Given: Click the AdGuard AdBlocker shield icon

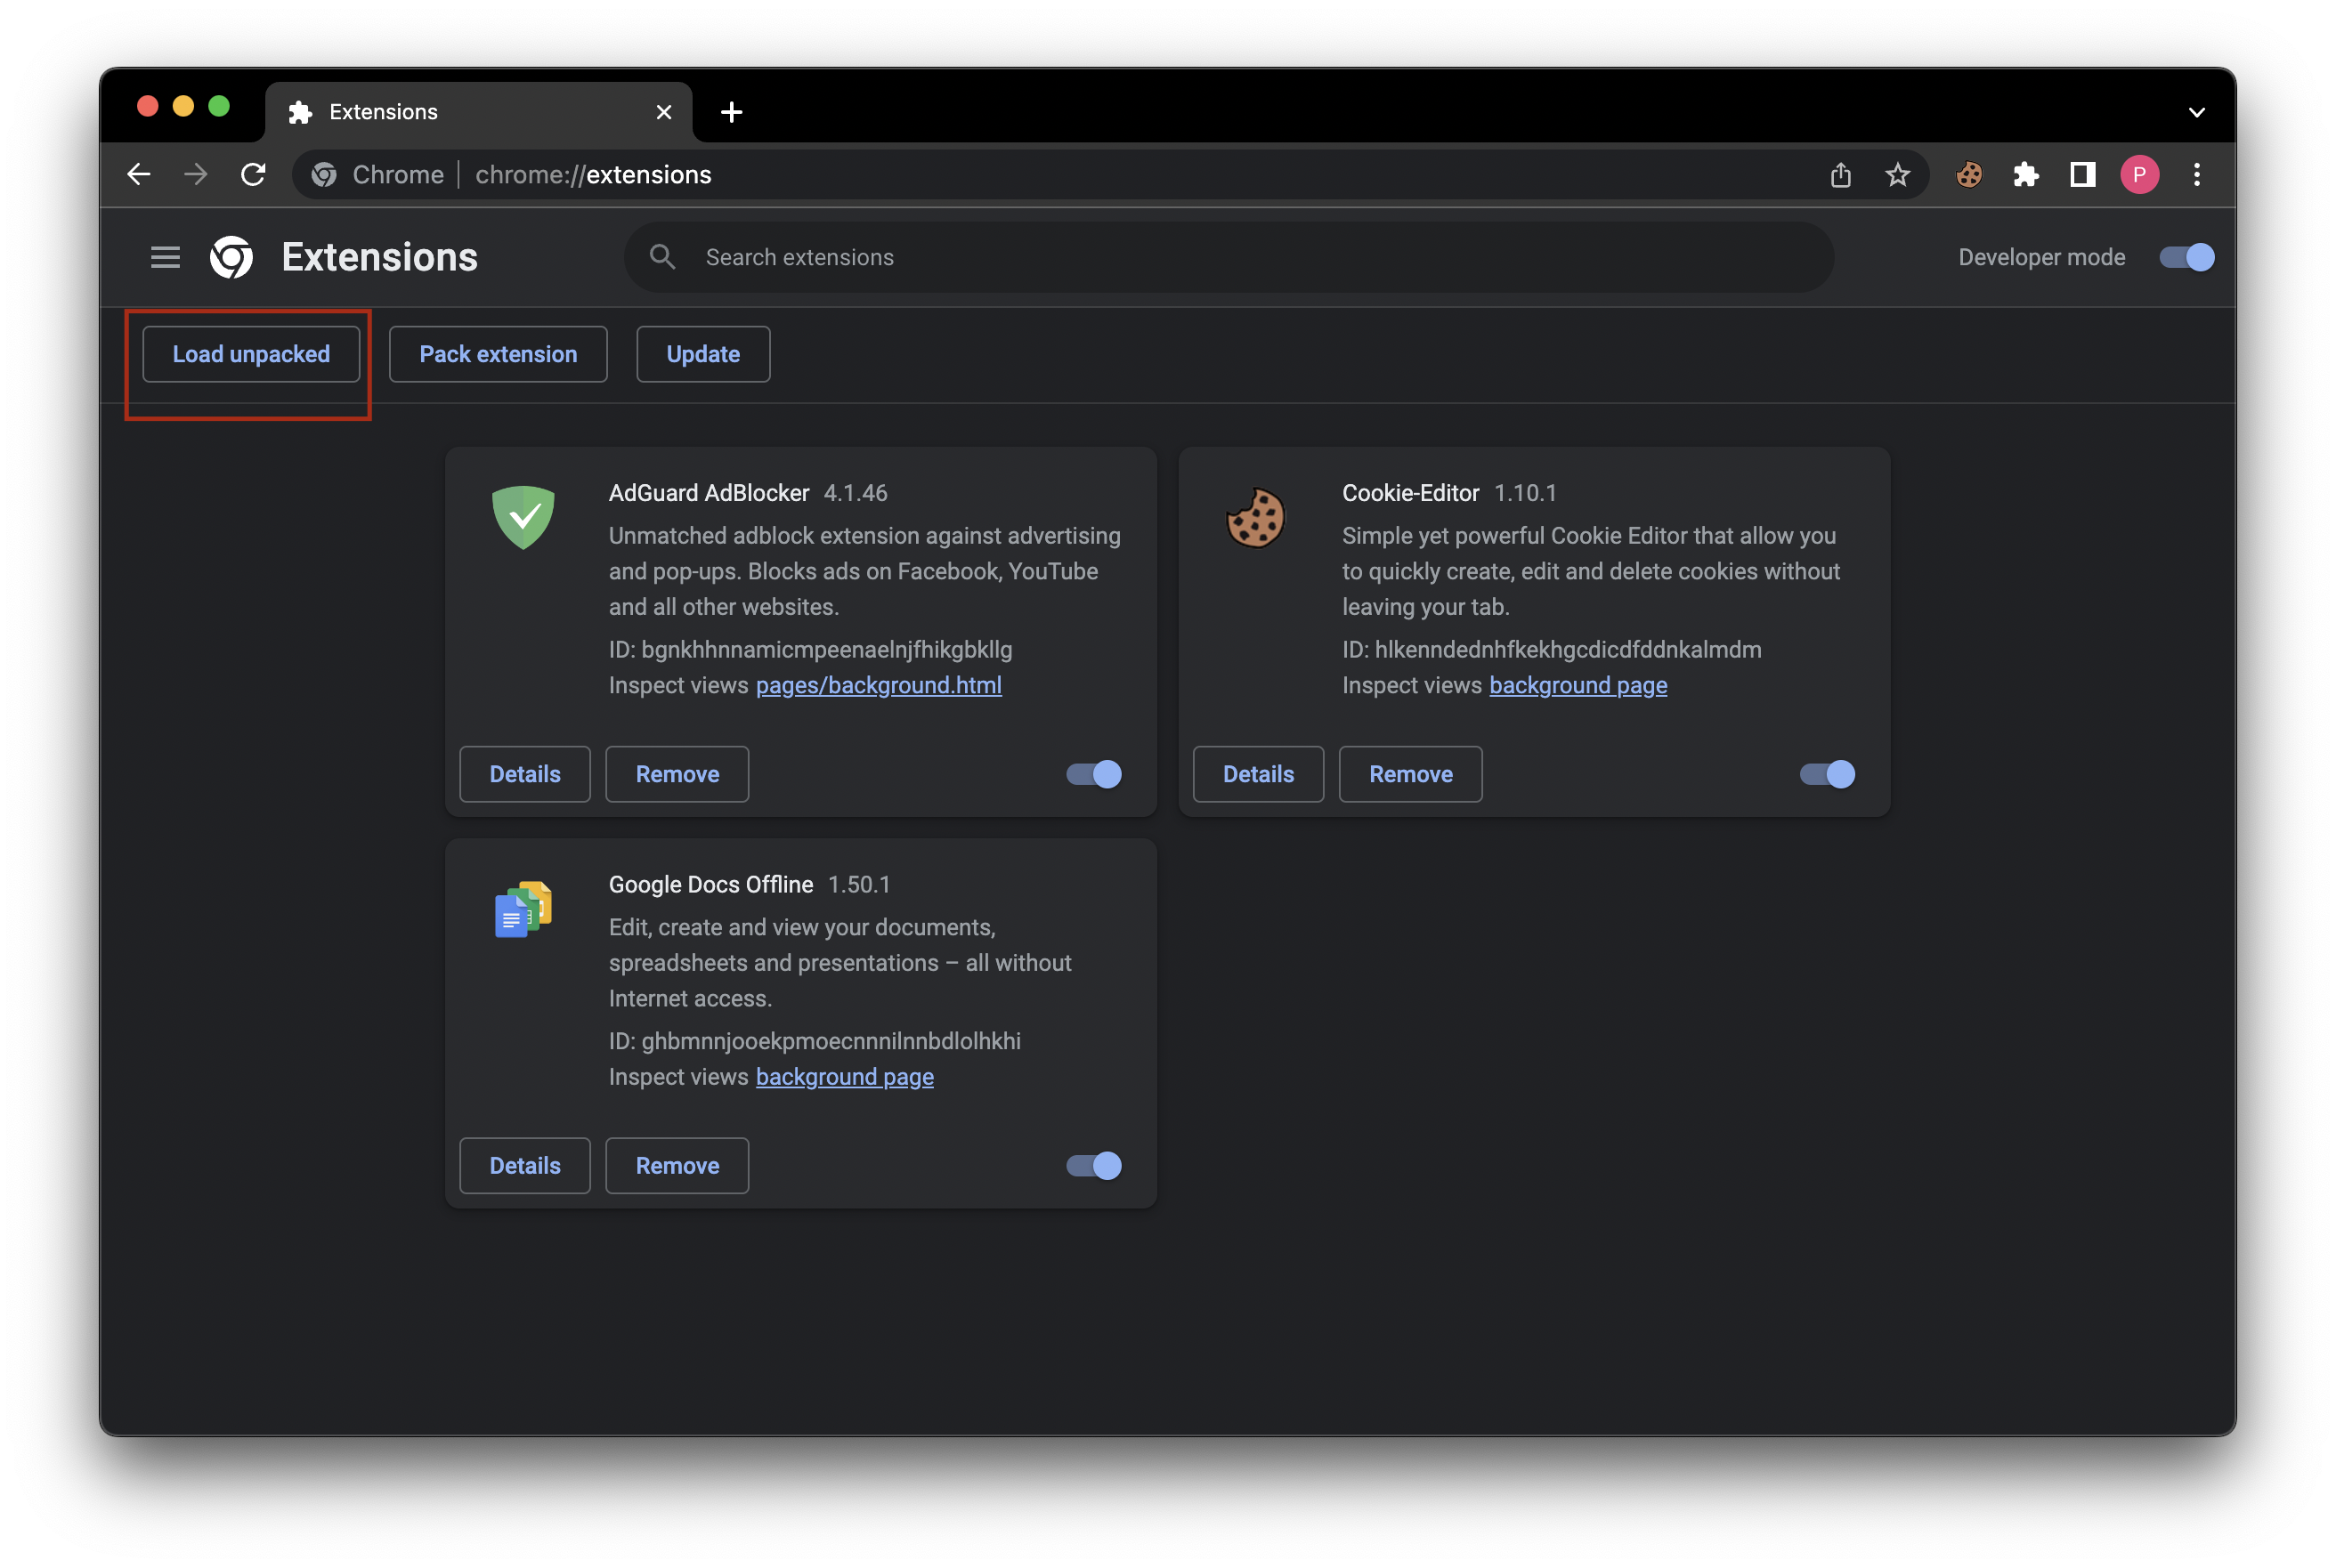Looking at the screenshot, I should click(523, 517).
